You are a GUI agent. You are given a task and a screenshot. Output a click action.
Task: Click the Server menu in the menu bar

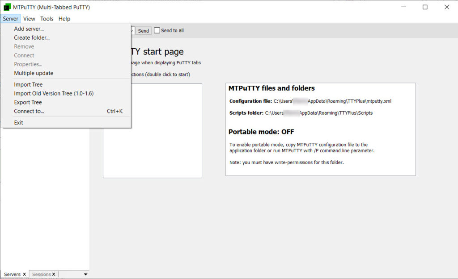tap(11, 19)
